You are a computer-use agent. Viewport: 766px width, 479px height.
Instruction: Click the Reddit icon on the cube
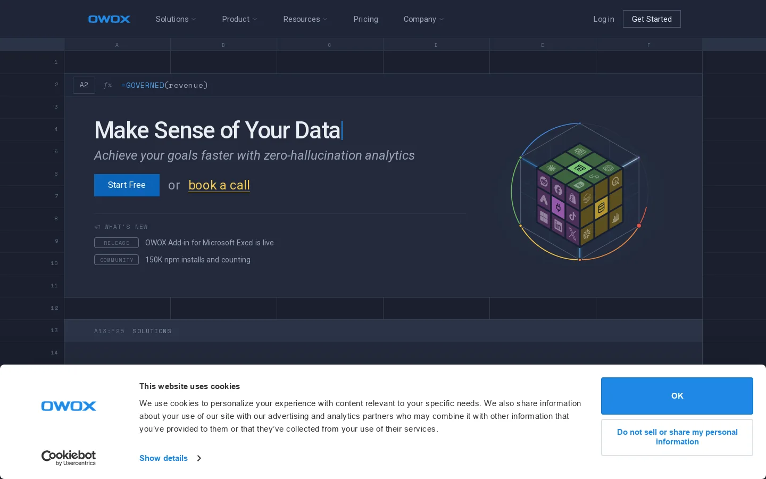tap(544, 181)
